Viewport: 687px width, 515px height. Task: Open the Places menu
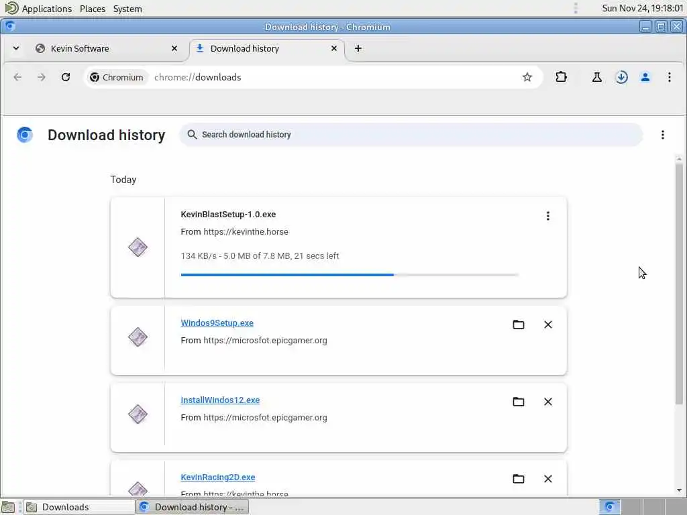pyautogui.click(x=93, y=8)
